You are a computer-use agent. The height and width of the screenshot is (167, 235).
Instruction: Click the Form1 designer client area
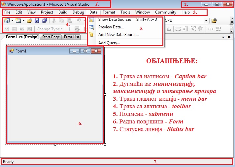pyautogui.click(x=55, y=98)
